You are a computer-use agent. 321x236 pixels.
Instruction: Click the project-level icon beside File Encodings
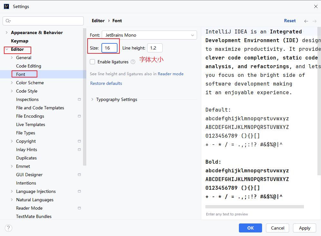click(x=79, y=116)
